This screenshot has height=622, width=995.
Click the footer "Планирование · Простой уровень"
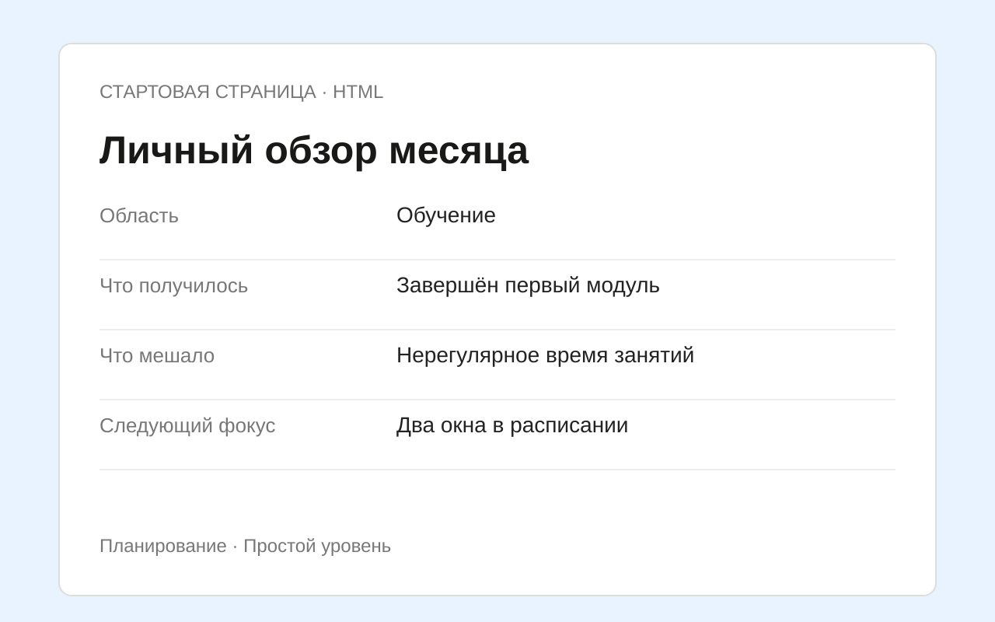pyautogui.click(x=245, y=546)
